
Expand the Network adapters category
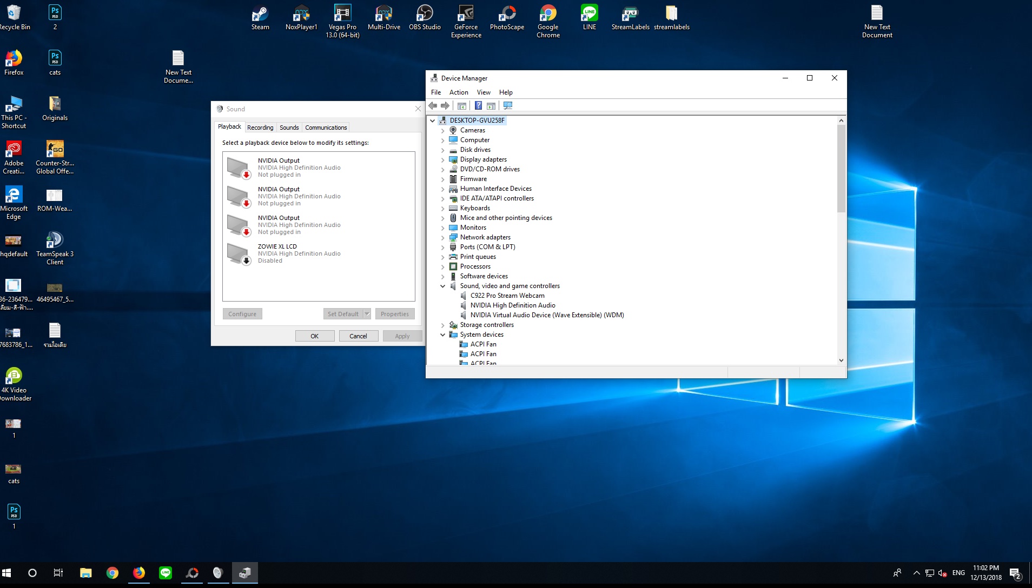(442, 238)
